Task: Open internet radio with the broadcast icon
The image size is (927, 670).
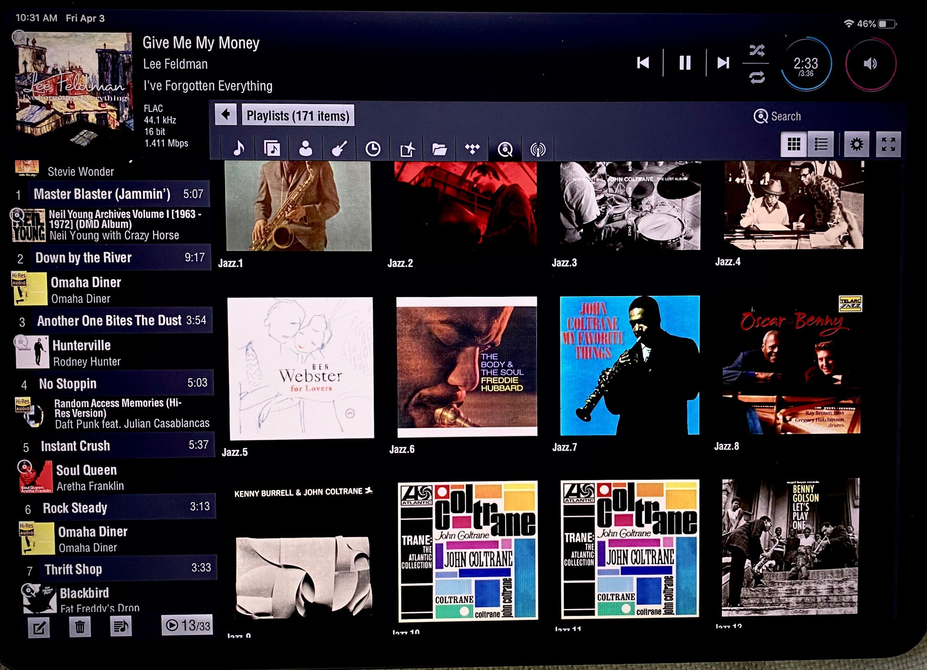Action: point(538,149)
